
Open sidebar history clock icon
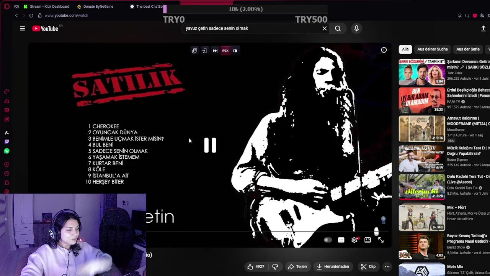(x=7, y=174)
